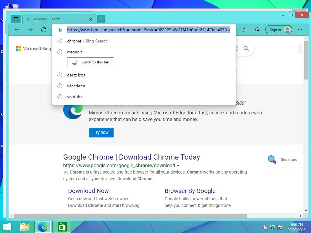Open the Download Now sublink
The width and height of the screenshot is (311, 233).
pos(88,191)
